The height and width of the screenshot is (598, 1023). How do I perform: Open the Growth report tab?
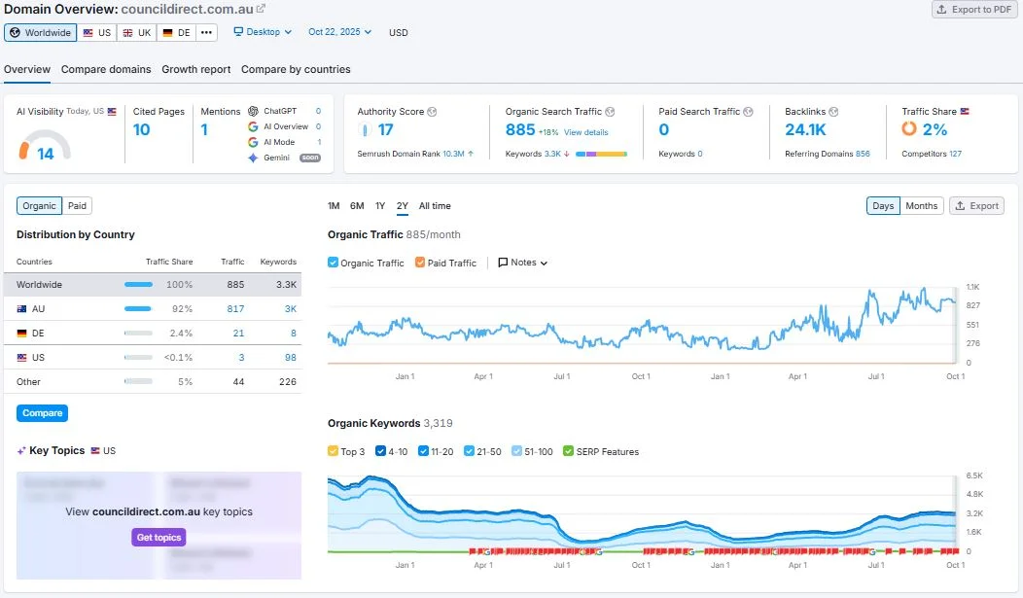(x=195, y=69)
